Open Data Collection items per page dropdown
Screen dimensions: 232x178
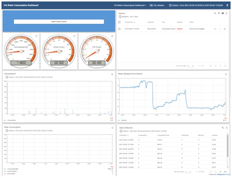click(x=188, y=172)
